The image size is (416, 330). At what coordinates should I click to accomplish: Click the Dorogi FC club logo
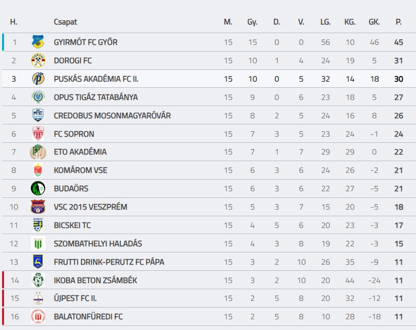38,61
